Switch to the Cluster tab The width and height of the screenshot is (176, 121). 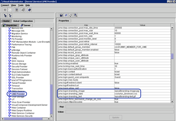click(x=6, y=21)
